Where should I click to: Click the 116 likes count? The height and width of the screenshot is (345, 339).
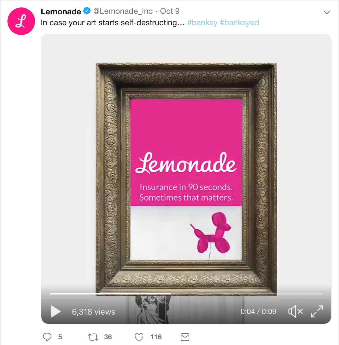point(156,337)
